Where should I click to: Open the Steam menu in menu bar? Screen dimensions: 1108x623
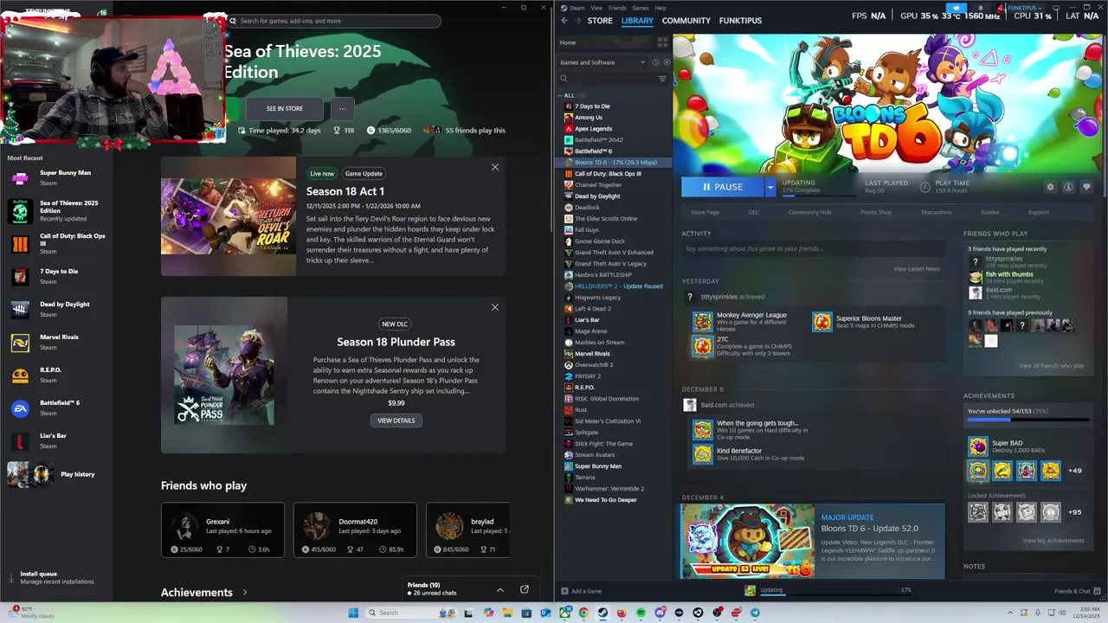[577, 8]
